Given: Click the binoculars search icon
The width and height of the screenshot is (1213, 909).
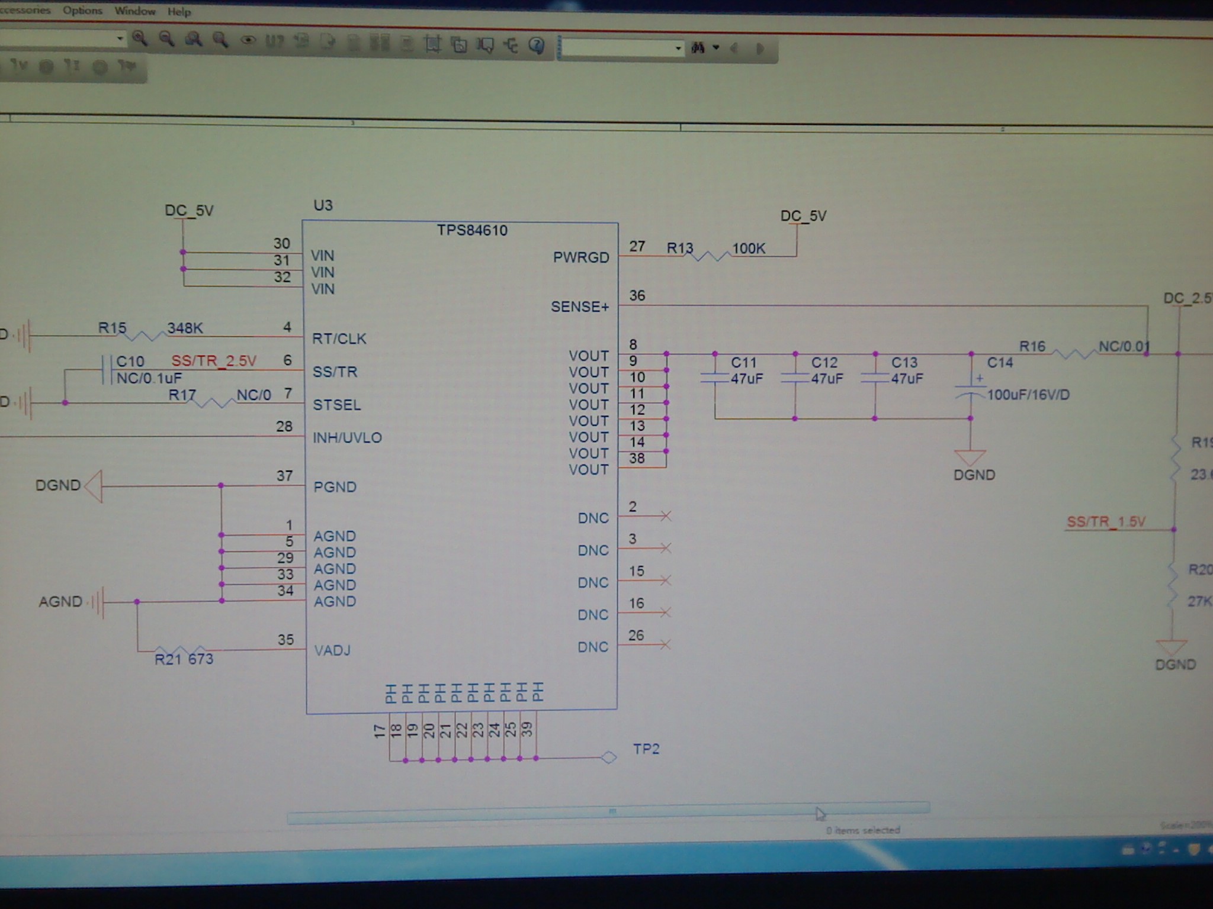Looking at the screenshot, I should click(698, 48).
